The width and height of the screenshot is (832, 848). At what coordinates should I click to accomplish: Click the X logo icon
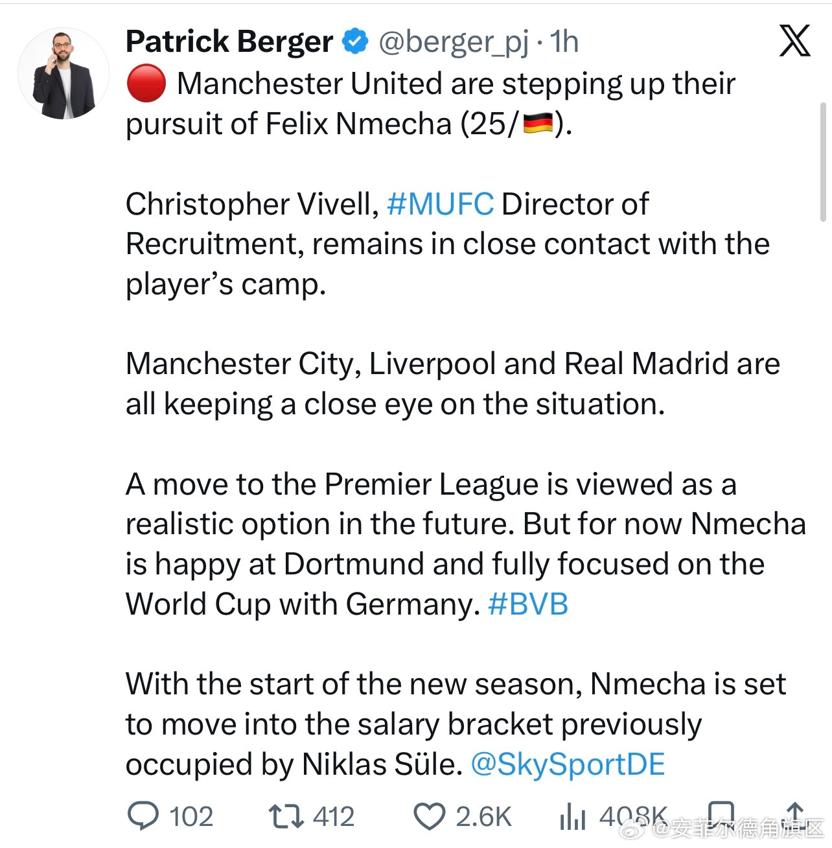tap(795, 41)
